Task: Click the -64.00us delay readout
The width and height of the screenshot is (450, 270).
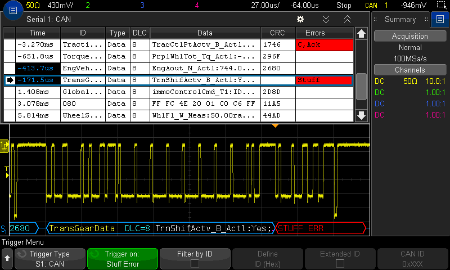Action: point(304,5)
